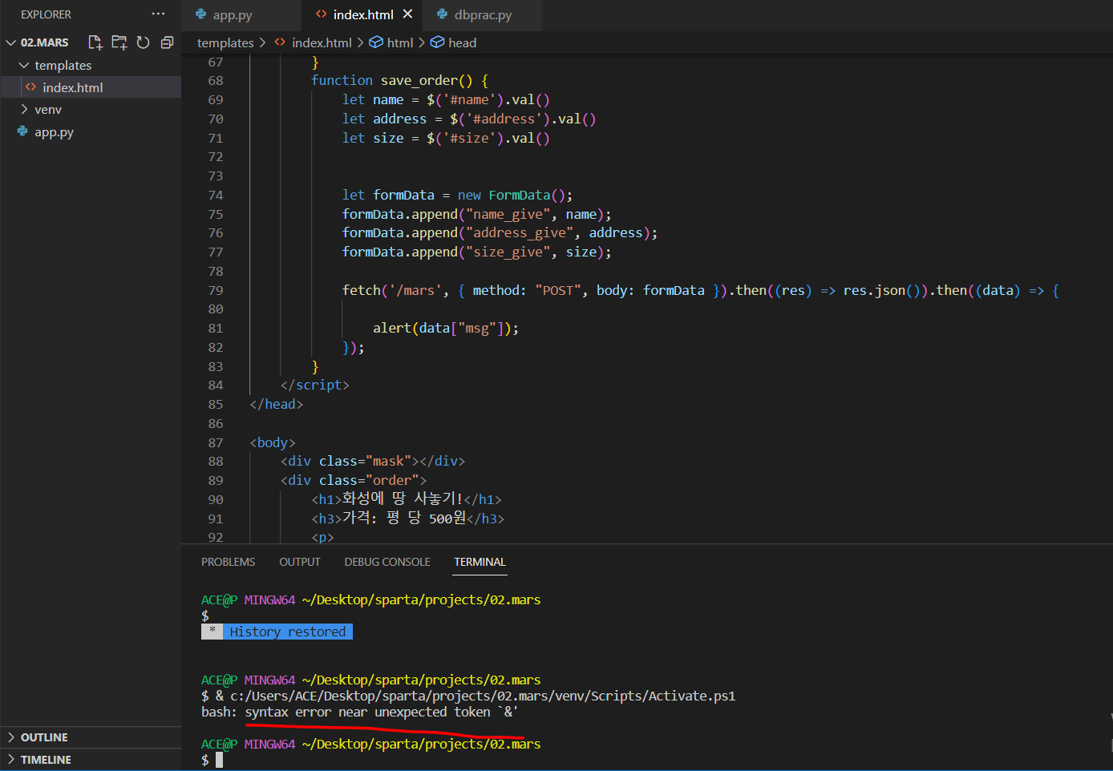This screenshot has width=1113, height=771.
Task: Click the templates breadcrumb
Action: 225,42
